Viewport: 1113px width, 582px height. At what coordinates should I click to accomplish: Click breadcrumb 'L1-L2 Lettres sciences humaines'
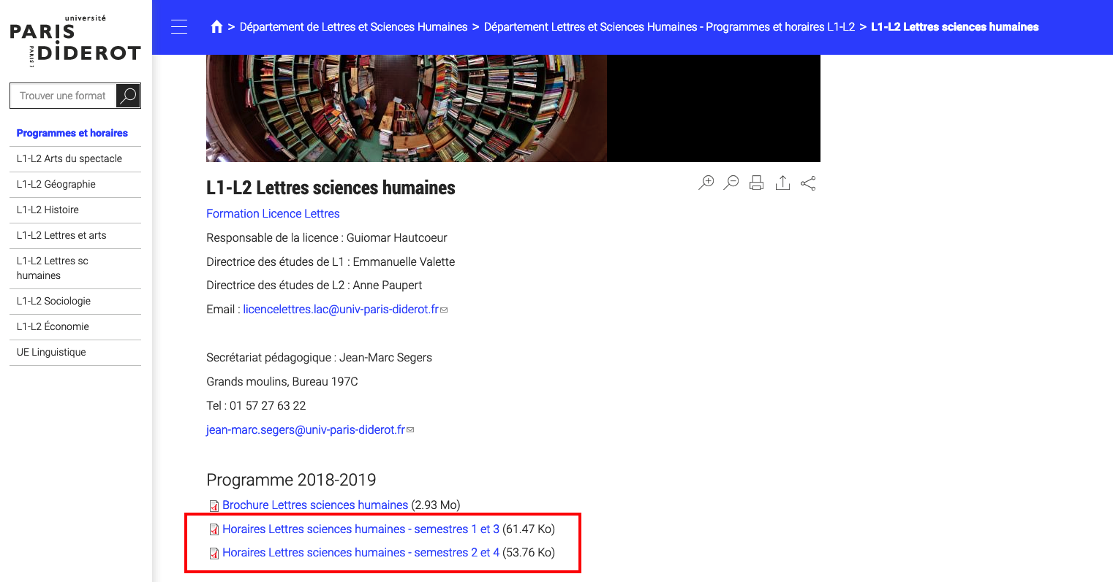point(954,27)
